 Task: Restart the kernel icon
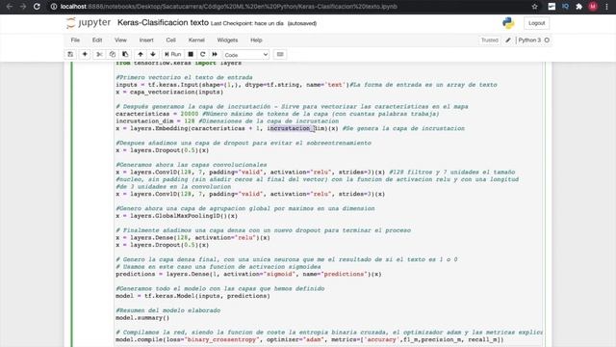point(203,54)
